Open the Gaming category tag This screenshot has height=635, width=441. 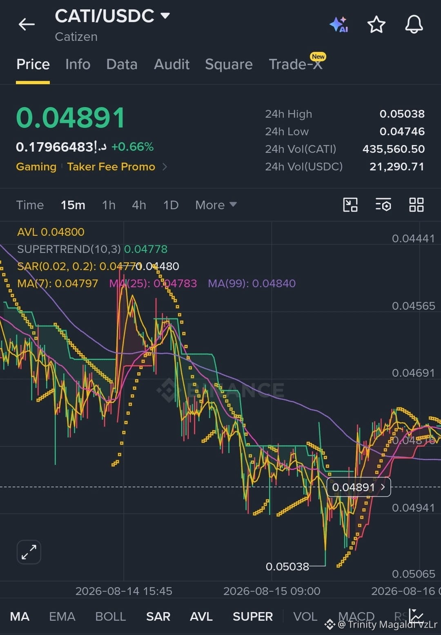36,167
